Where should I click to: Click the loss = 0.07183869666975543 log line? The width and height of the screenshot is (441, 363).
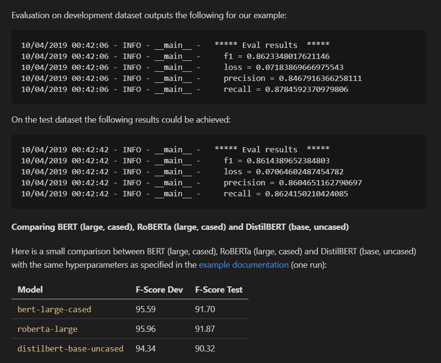click(182, 67)
